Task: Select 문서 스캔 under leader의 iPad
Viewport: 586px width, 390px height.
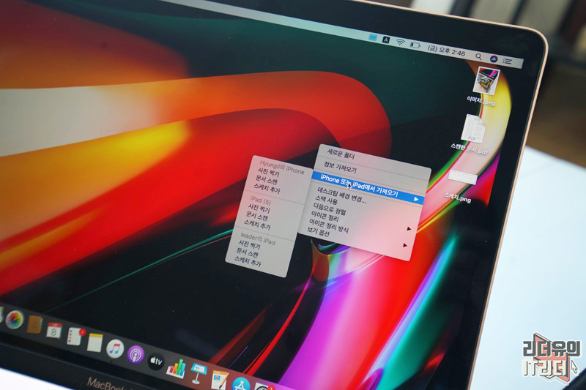Action: [x=247, y=254]
